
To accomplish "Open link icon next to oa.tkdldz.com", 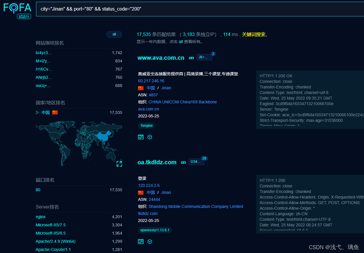I will (x=183, y=162).
